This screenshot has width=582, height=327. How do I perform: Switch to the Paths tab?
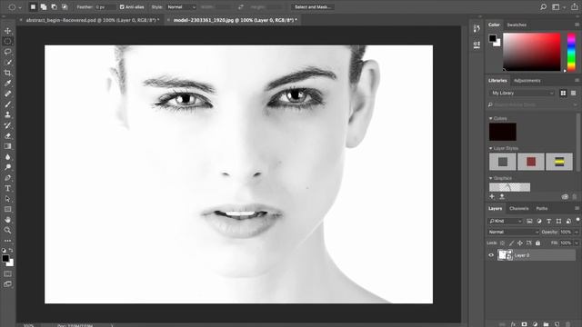542,208
